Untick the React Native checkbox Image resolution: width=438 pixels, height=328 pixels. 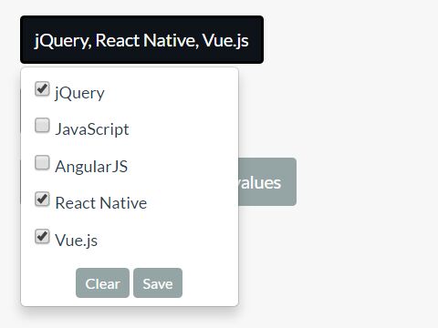pos(42,200)
